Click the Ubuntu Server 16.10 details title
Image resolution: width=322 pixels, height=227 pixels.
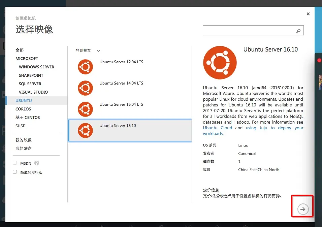[x=270, y=50]
